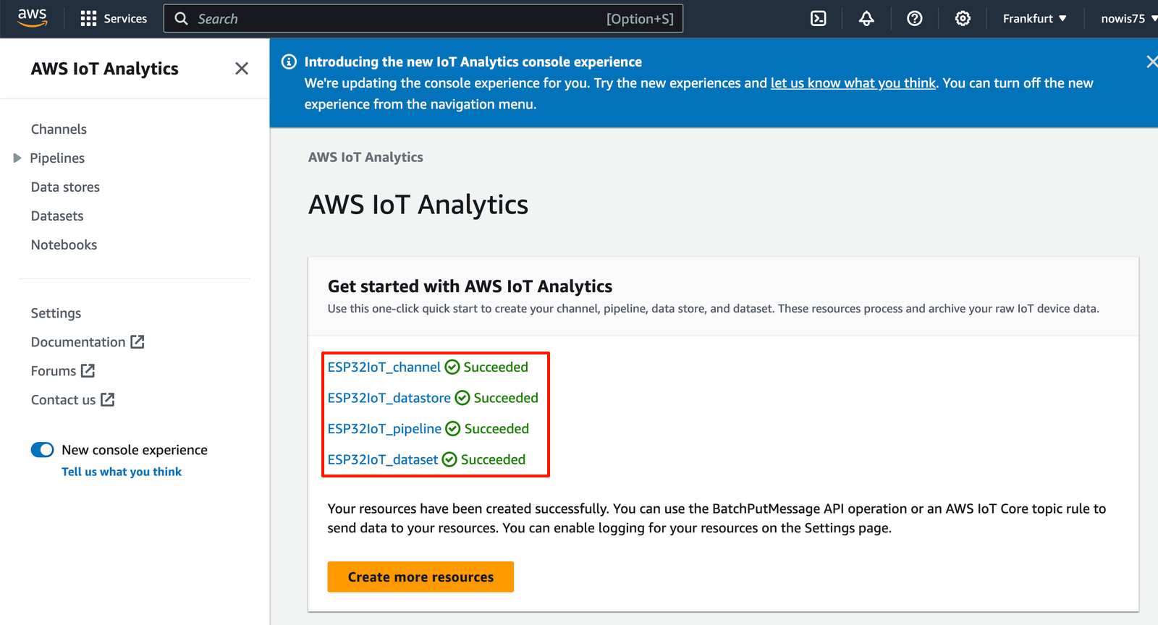
Task: Open Notebooks in the sidebar
Action: click(x=64, y=245)
